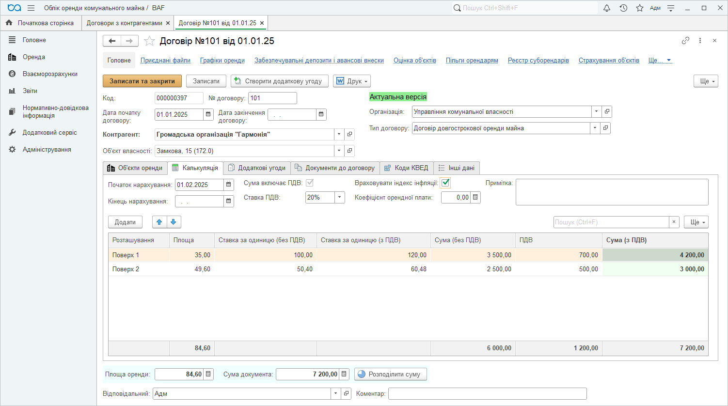Open the Графіки оренди link
728x406 pixels.
click(222, 60)
